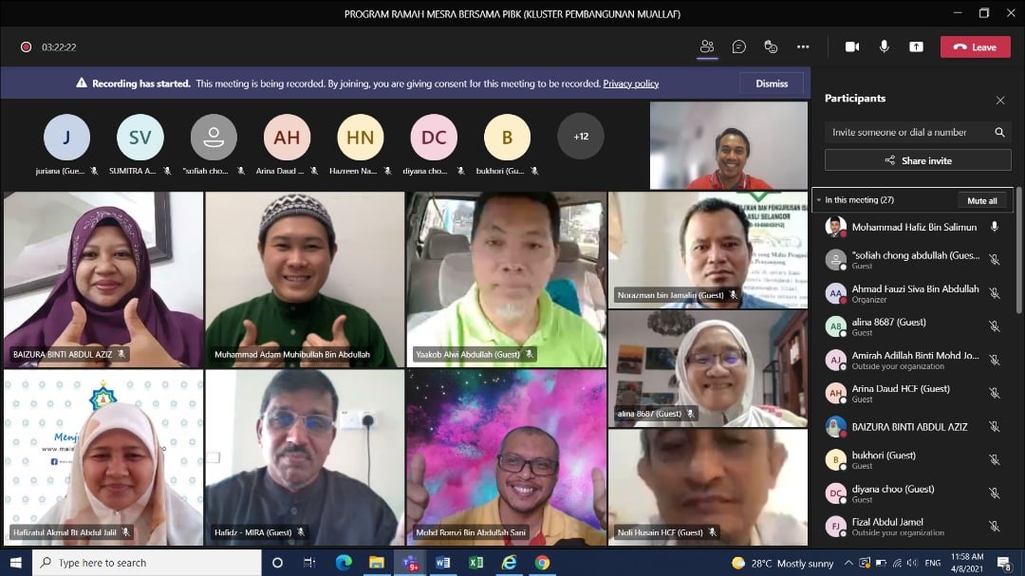Close the Participants panel with X
This screenshot has height=576, width=1025.
(x=999, y=100)
